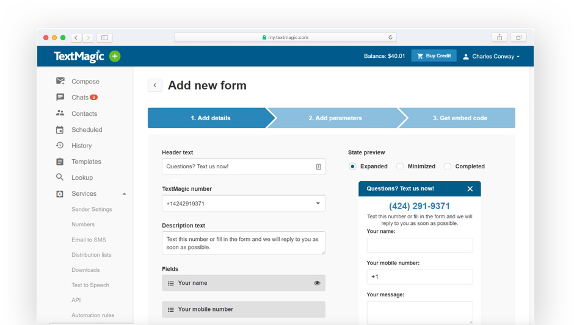The image size is (574, 325).
Task: Click the browser forward arrow
Action: pyautogui.click(x=88, y=38)
